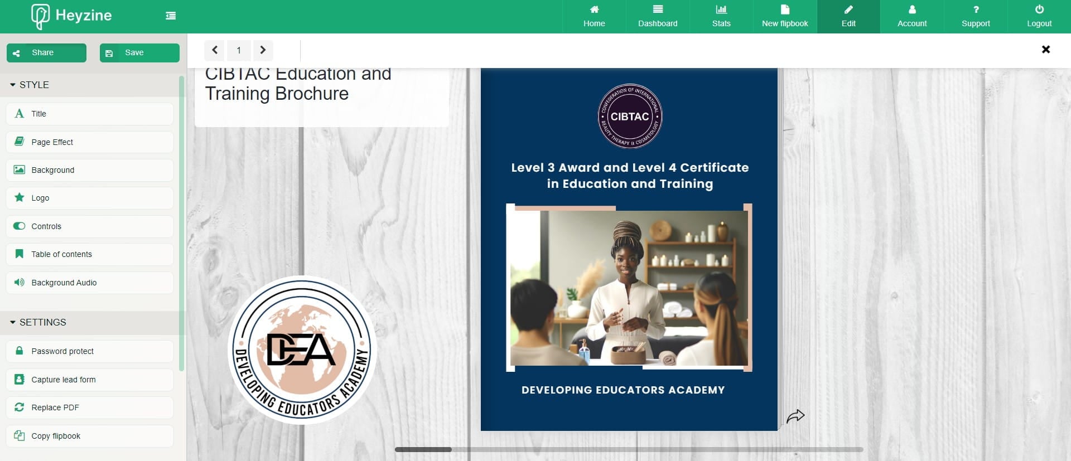
Task: Open Logo settings
Action: [90, 198]
